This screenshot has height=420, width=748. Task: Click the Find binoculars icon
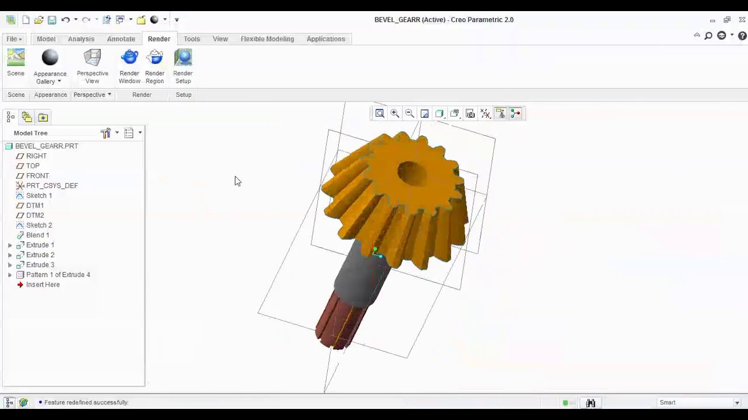coord(591,402)
